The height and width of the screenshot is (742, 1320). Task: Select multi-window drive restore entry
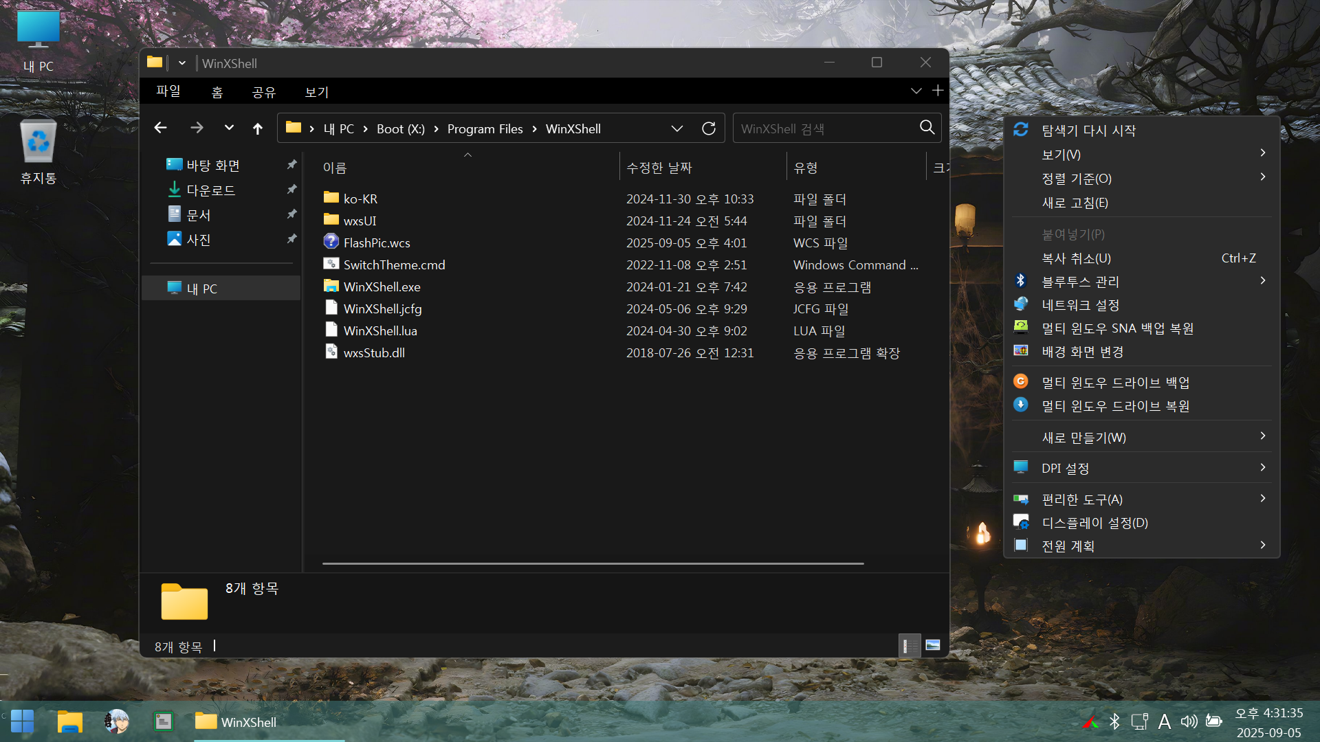pyautogui.click(x=1114, y=406)
